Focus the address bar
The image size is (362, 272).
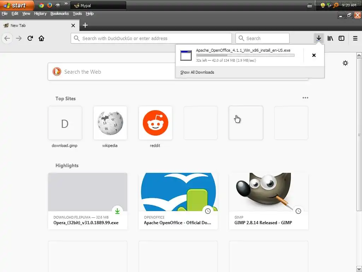click(x=151, y=38)
